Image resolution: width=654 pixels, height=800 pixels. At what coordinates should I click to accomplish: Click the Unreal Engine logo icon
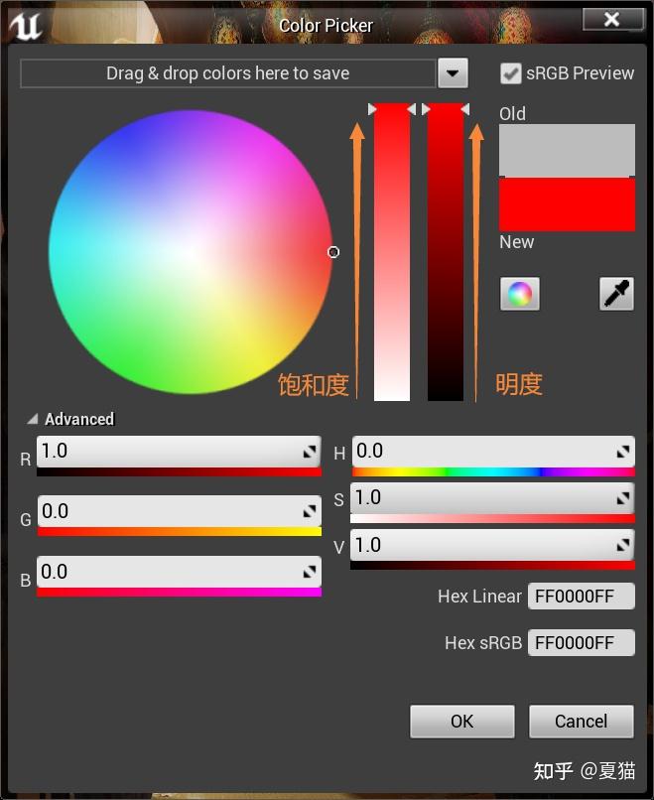(x=26, y=24)
